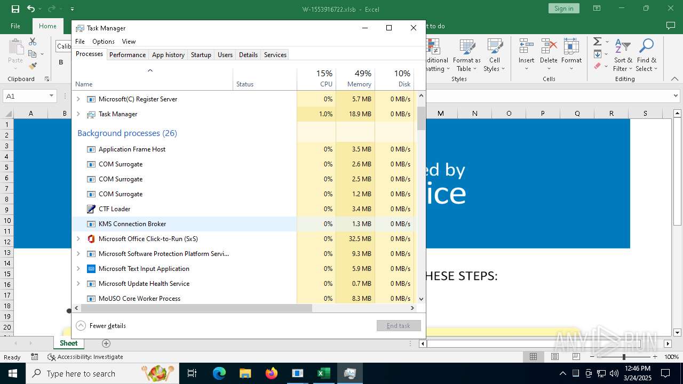Cut selection with scissors icon
683x384 pixels.
pyautogui.click(x=33, y=42)
